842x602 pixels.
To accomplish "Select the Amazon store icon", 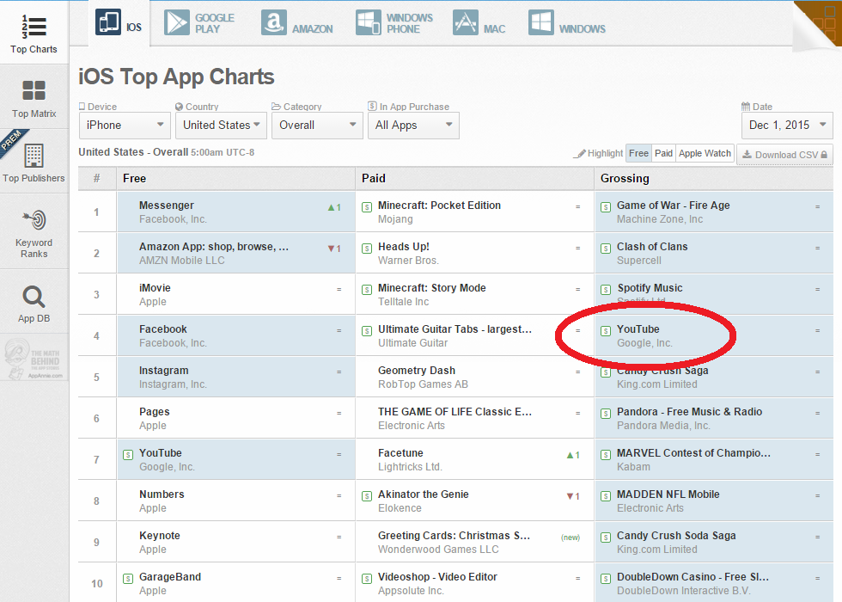I will (x=275, y=22).
